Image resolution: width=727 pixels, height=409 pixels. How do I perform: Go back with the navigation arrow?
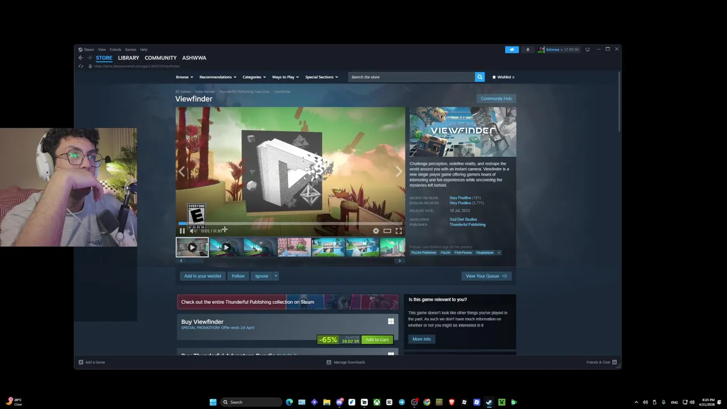[81, 58]
